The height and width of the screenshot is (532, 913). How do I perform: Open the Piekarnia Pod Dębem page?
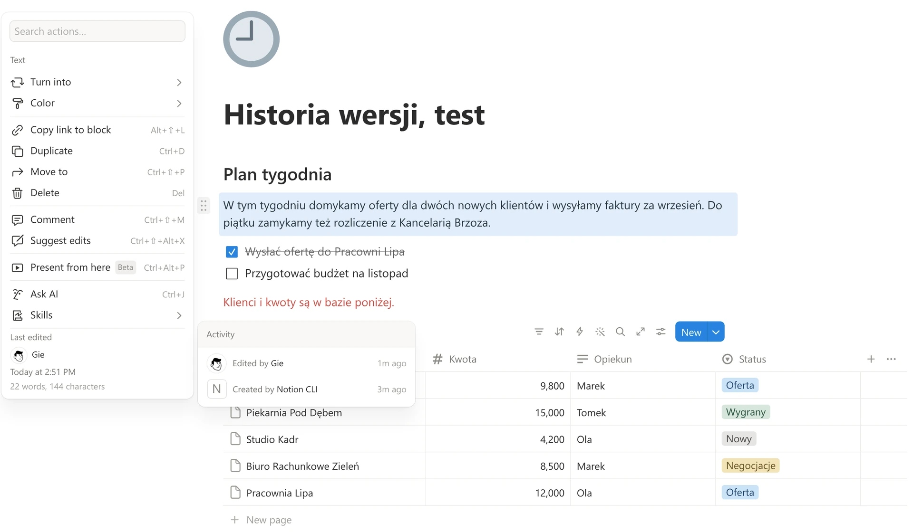pyautogui.click(x=294, y=412)
